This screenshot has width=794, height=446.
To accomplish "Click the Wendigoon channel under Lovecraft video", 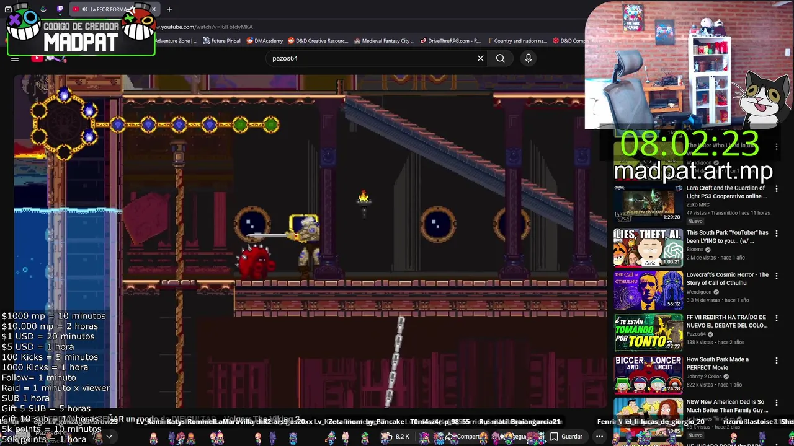I will pyautogui.click(x=699, y=292).
